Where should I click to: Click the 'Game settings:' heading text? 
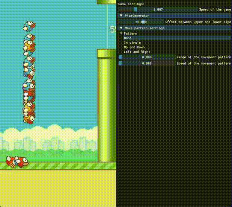click(131, 4)
